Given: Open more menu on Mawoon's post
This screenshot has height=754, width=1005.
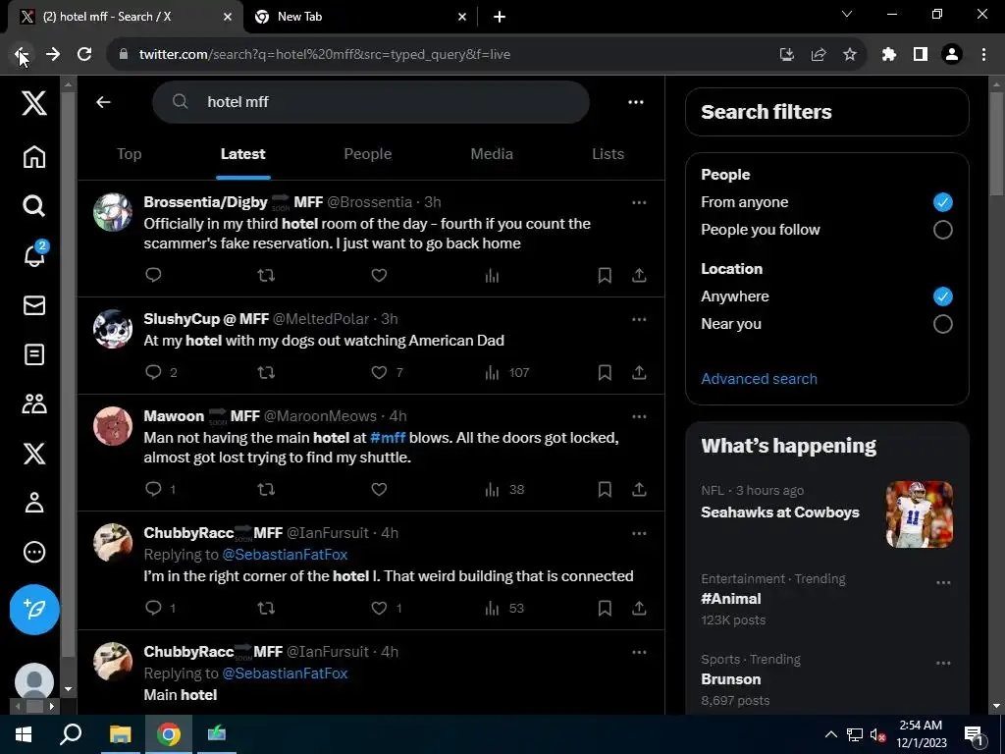Looking at the screenshot, I should point(639,416).
